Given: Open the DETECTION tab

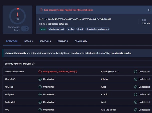Looking at the screenshot, I should point(12,41).
